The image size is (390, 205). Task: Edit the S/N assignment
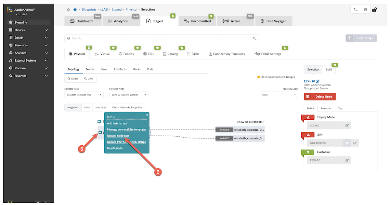[355, 143]
